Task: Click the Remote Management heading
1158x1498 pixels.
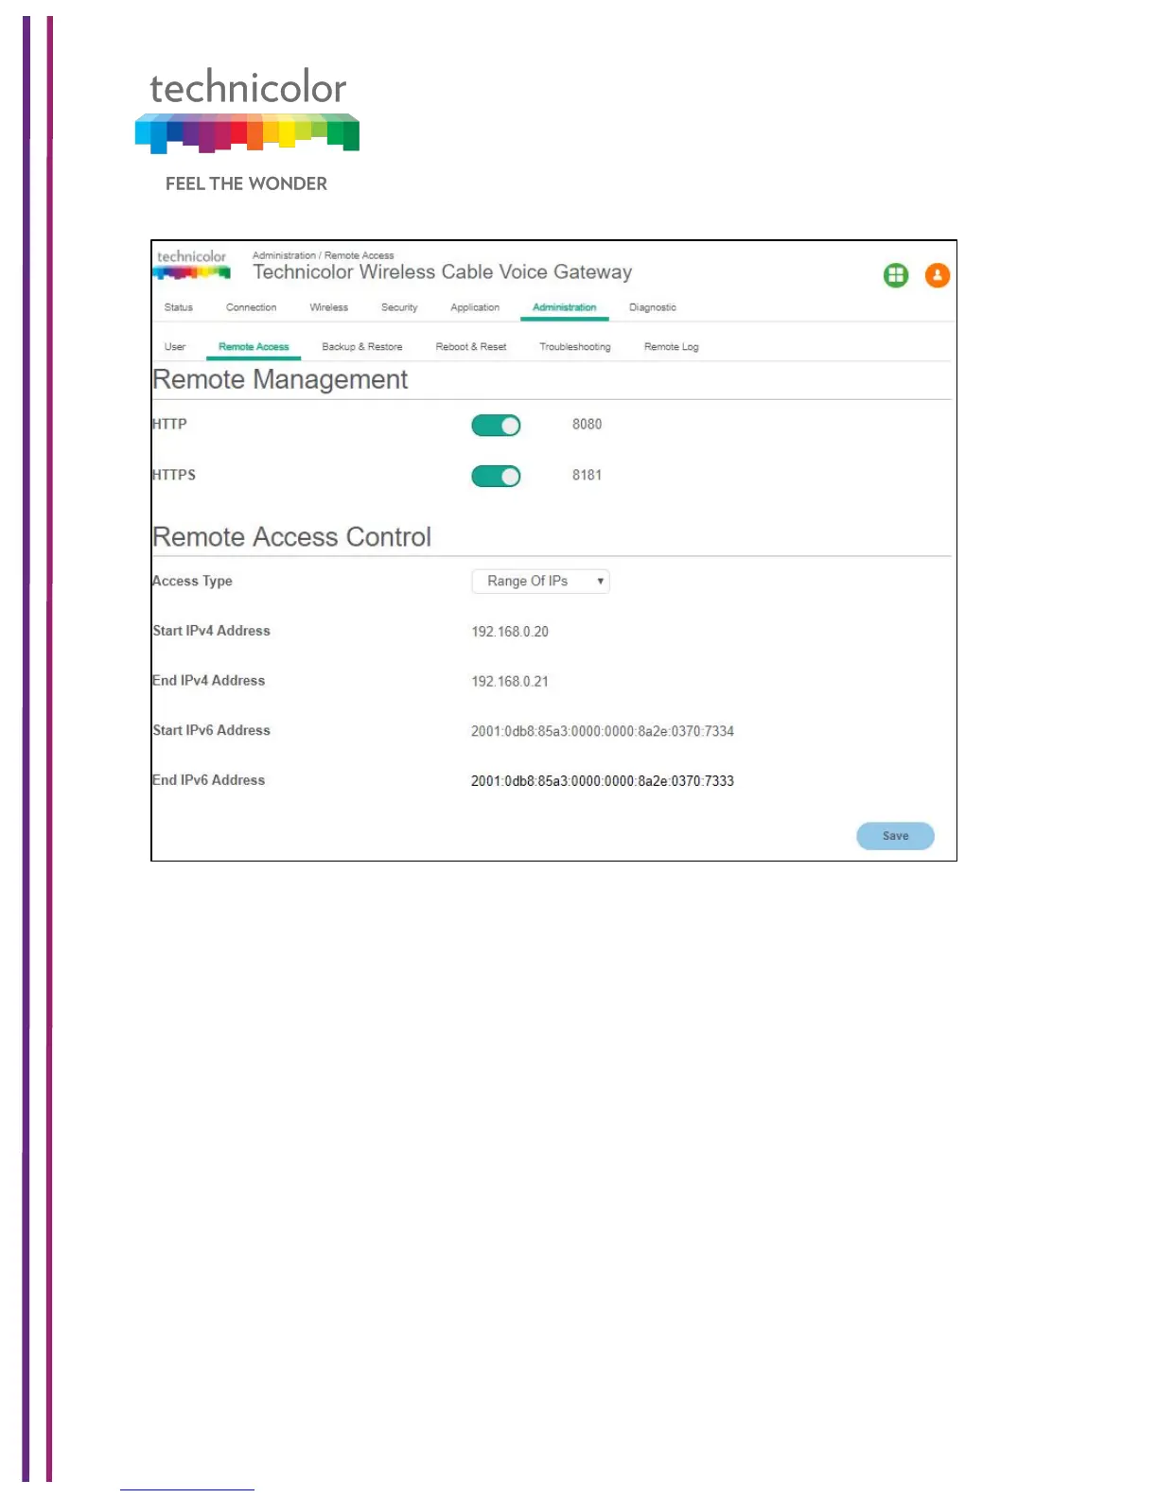Action: tap(280, 379)
